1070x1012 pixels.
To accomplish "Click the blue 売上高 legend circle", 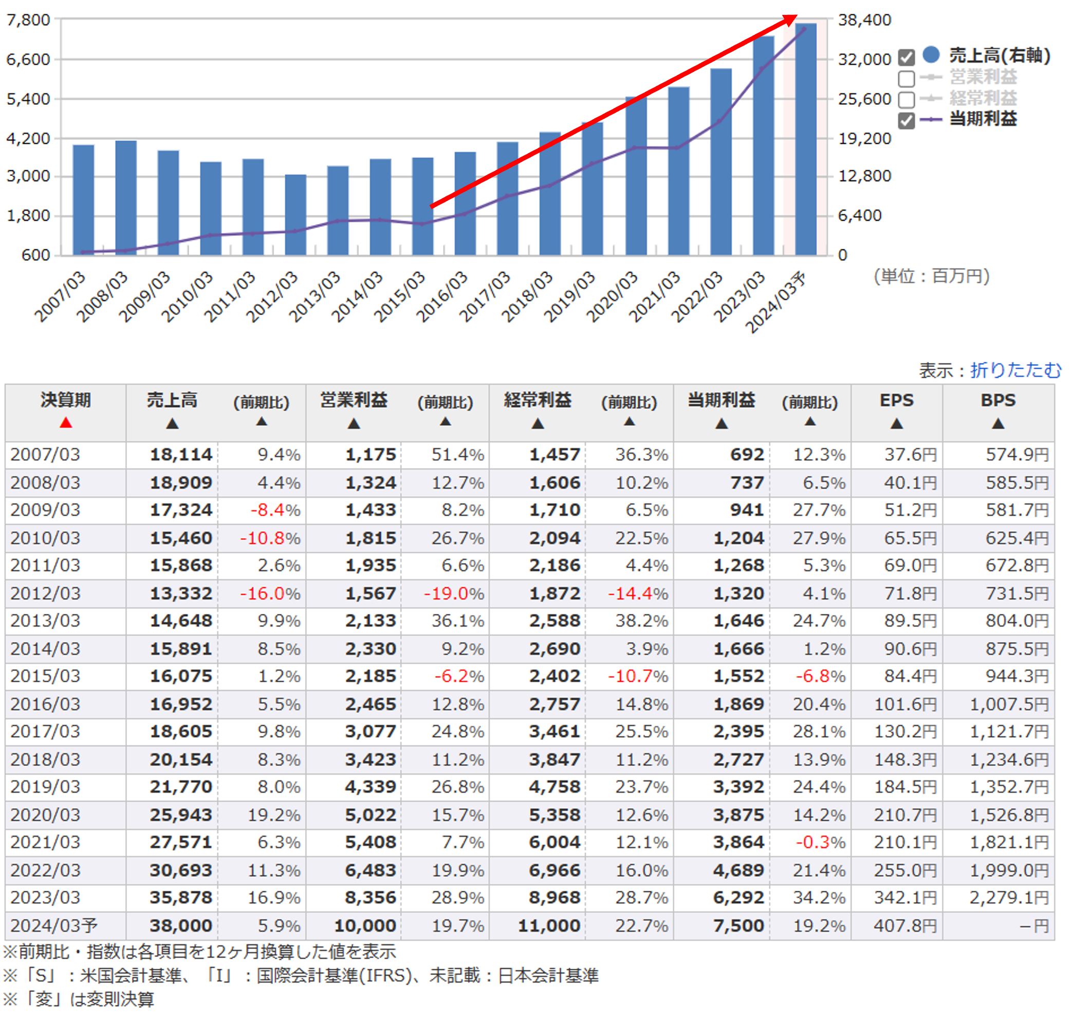I will click(931, 54).
